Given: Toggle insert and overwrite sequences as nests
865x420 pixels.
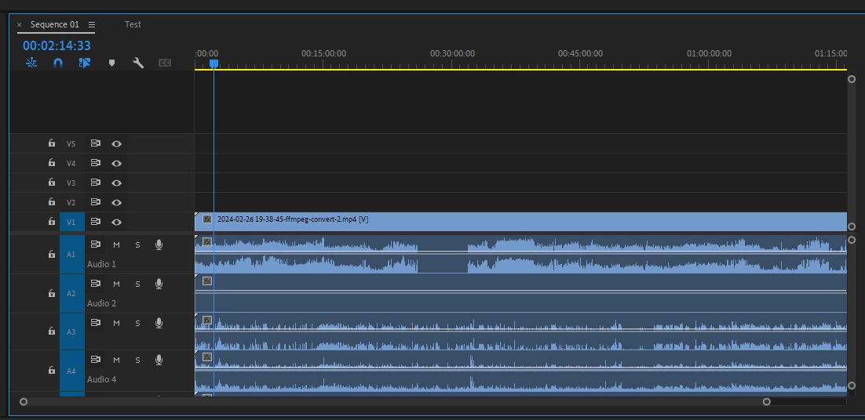Looking at the screenshot, I should tap(31, 63).
